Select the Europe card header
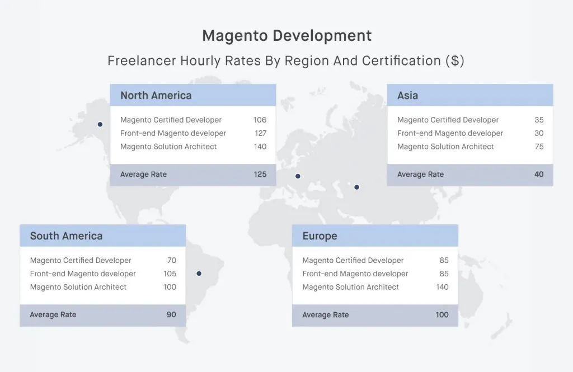The height and width of the screenshot is (372, 573). pos(374,236)
